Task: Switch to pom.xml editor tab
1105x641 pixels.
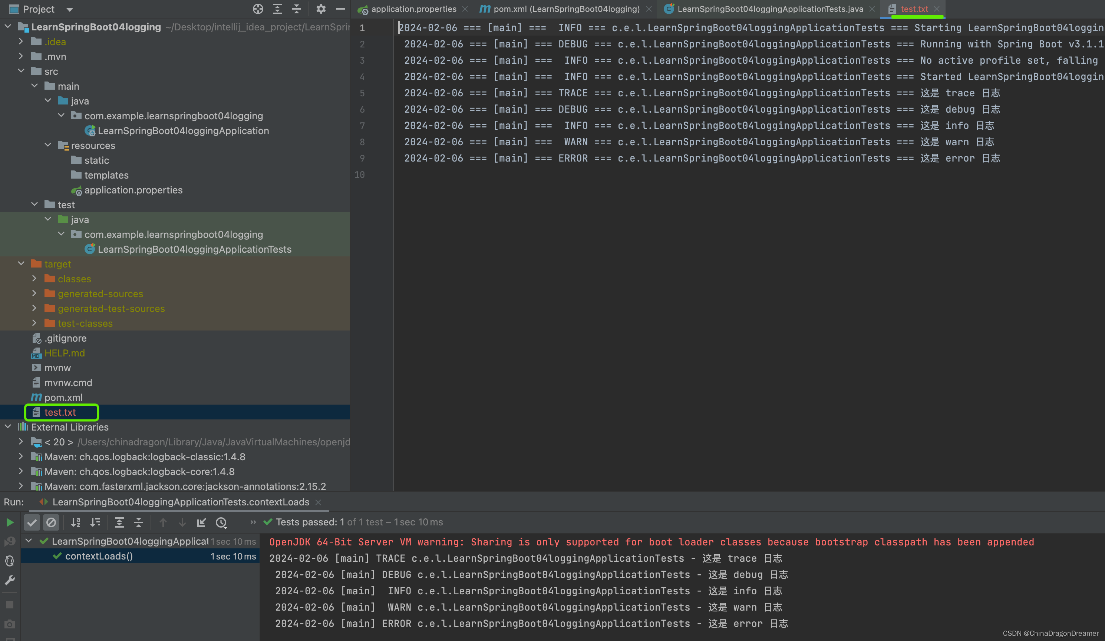Action: coord(565,9)
